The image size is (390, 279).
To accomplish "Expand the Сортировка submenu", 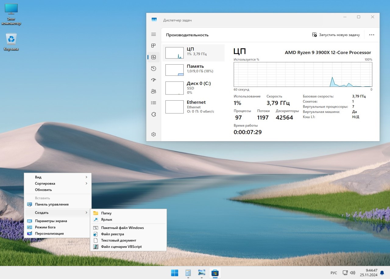I will [58, 184].
